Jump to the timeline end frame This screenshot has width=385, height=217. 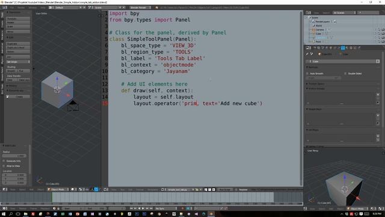tap(151, 209)
